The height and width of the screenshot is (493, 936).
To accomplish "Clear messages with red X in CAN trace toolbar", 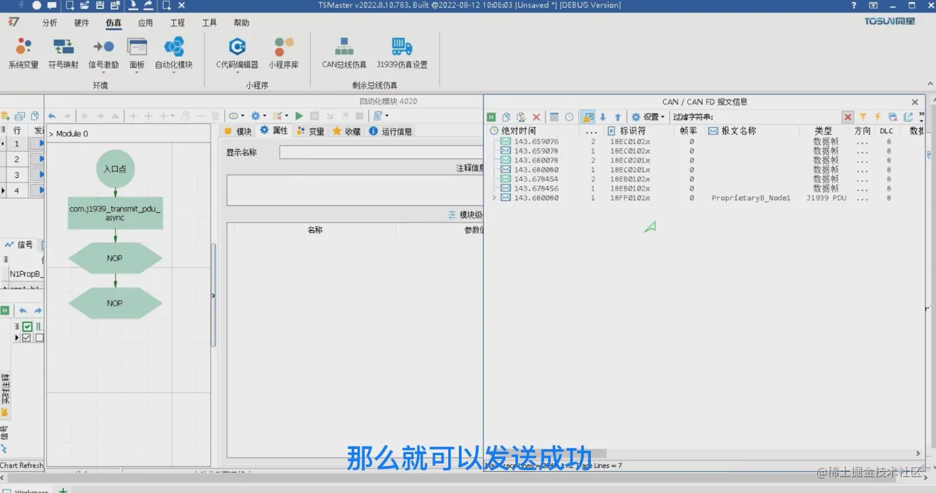I will coord(536,117).
